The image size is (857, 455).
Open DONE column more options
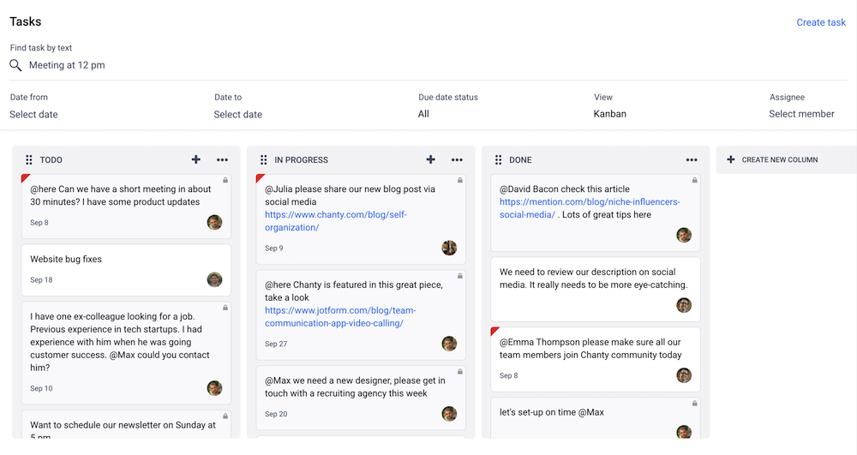pos(692,160)
